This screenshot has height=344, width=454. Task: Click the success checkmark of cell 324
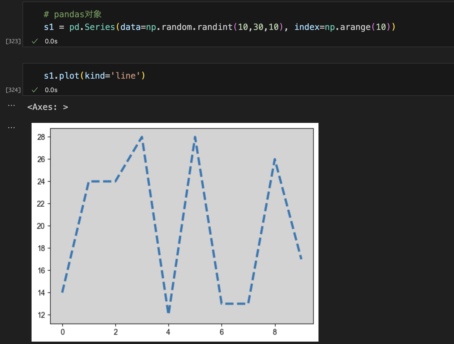point(35,90)
